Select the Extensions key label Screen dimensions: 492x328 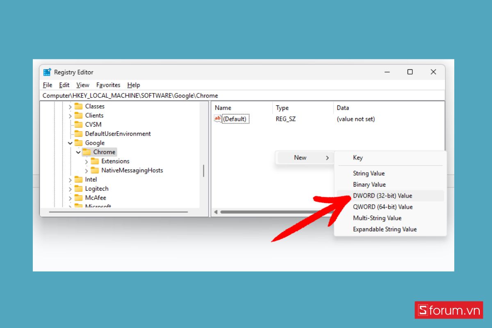(115, 161)
